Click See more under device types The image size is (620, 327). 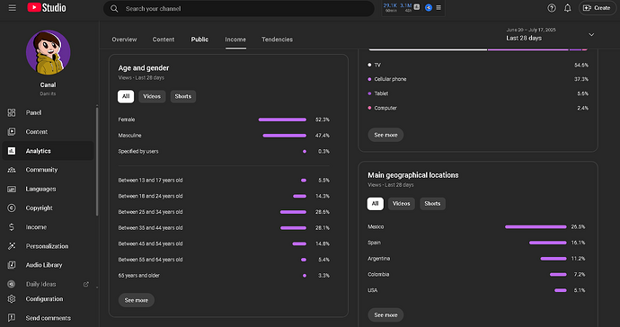click(385, 135)
